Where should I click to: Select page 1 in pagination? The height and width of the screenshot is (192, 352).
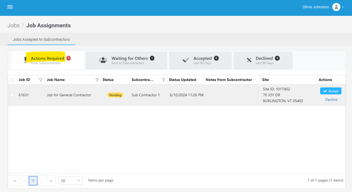click(x=33, y=181)
